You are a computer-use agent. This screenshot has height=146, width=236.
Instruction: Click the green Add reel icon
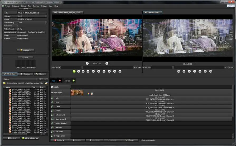74,80
